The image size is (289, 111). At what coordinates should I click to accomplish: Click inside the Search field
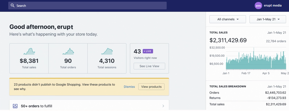(87, 5)
